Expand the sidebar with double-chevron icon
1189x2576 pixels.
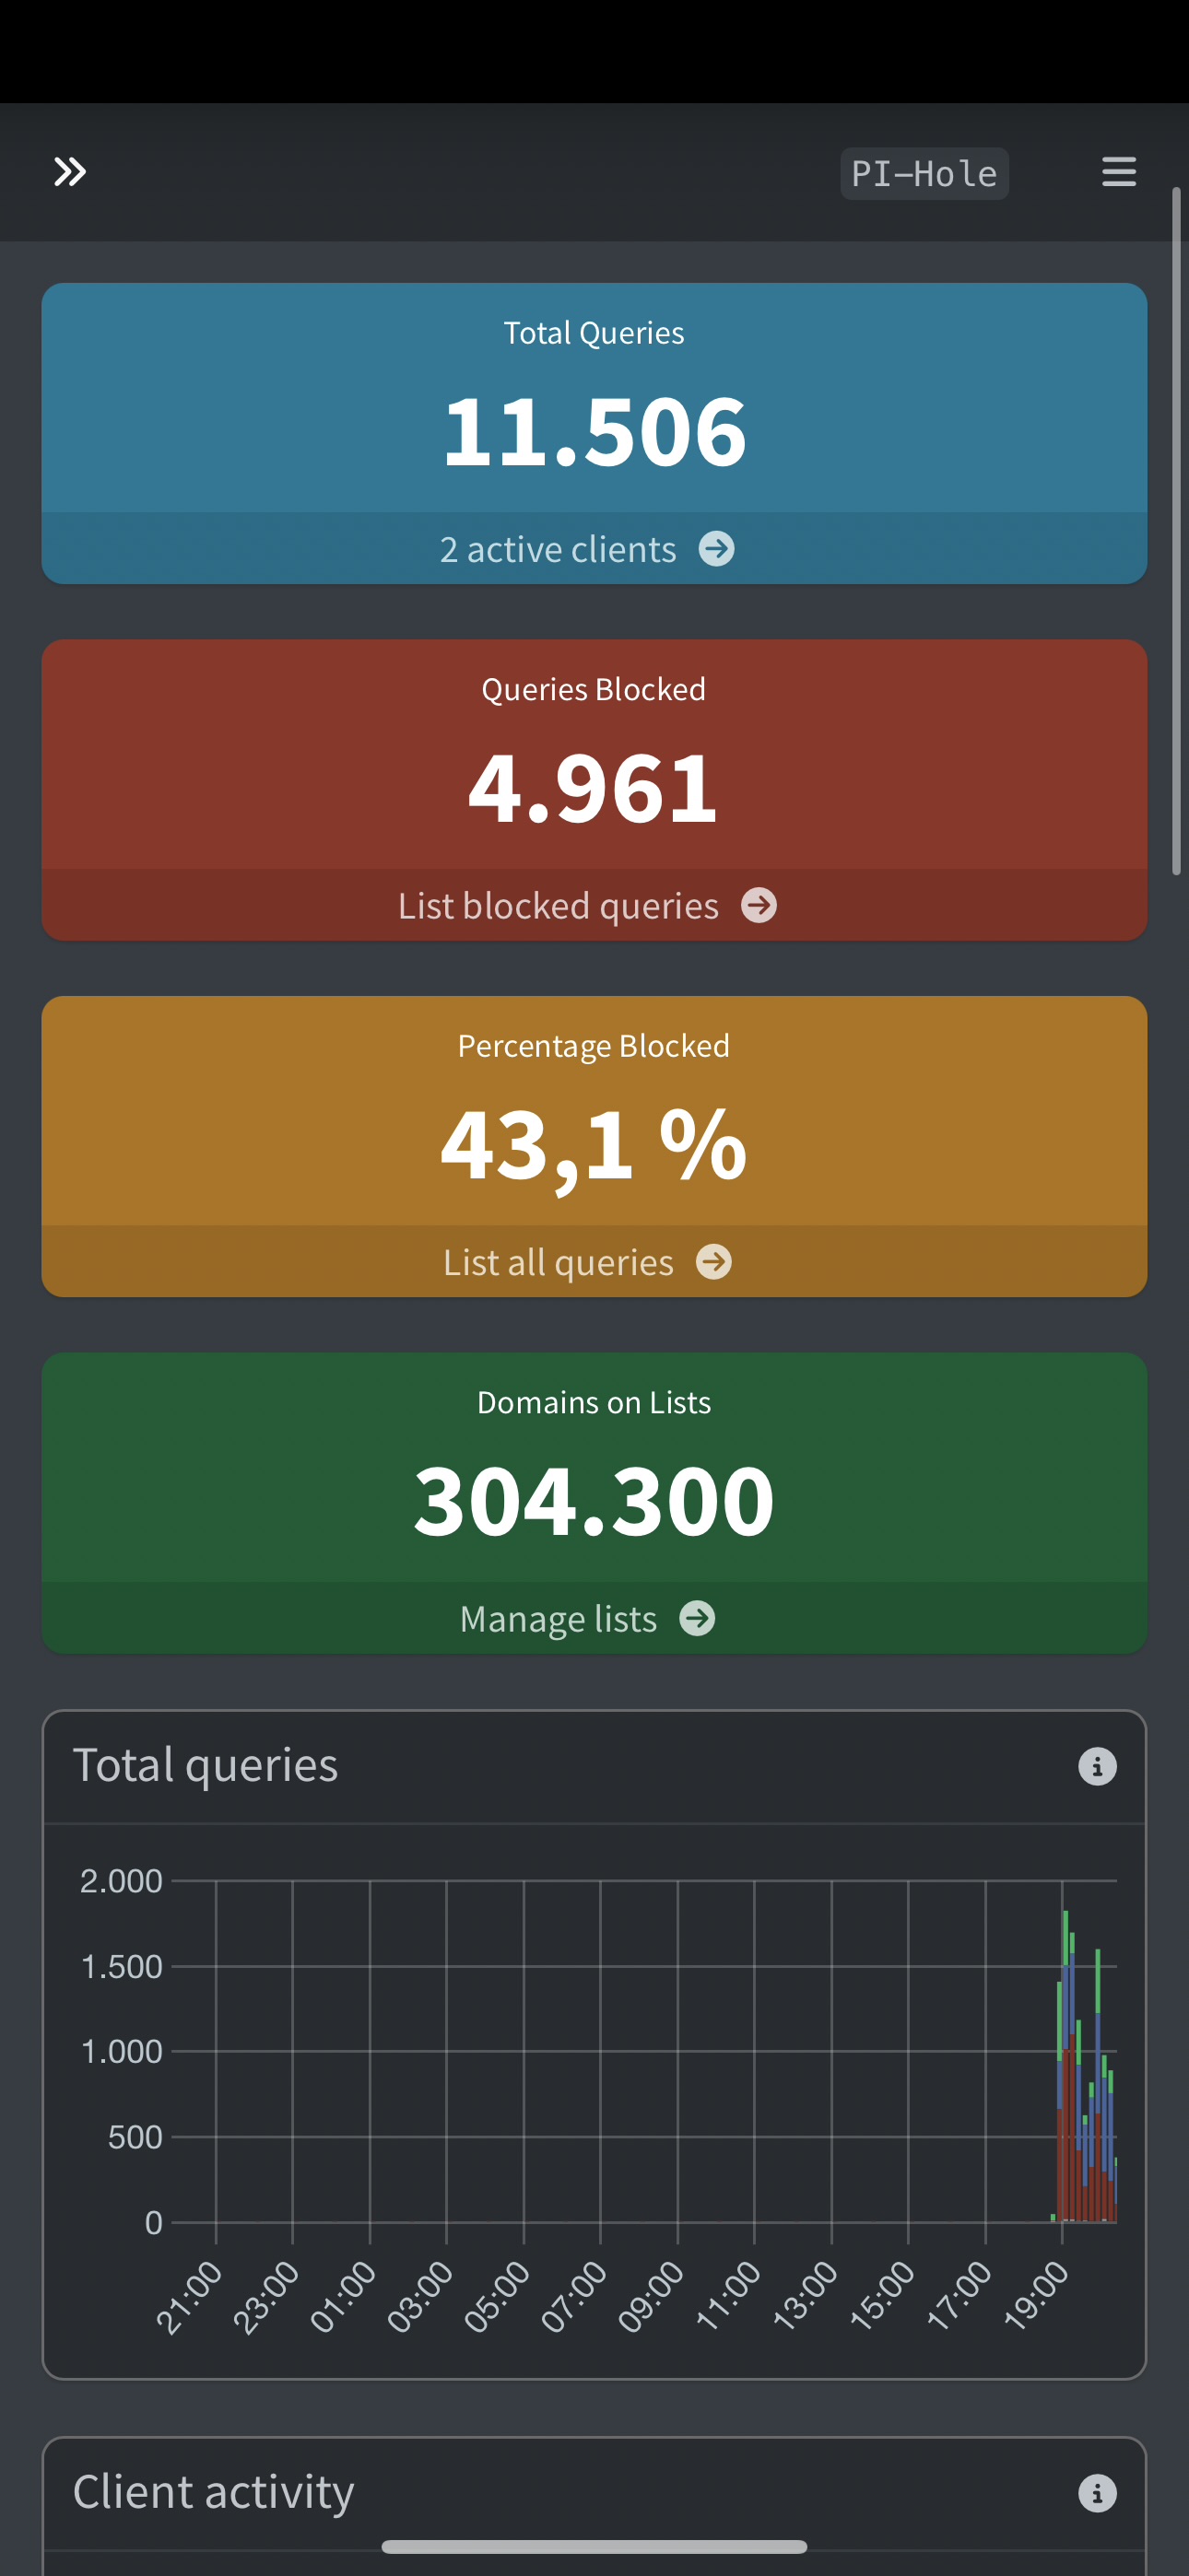tap(69, 172)
